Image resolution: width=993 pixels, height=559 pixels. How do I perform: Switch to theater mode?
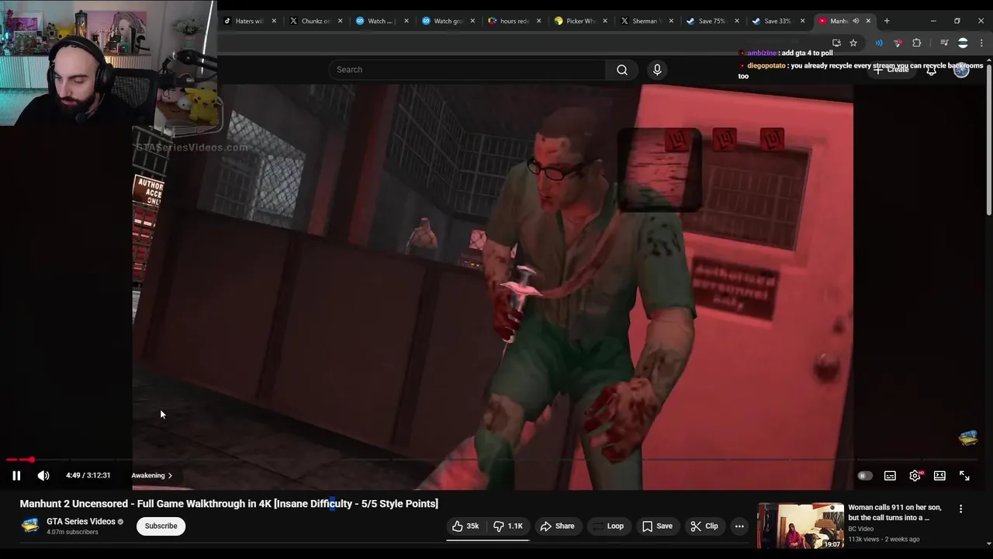coord(939,475)
